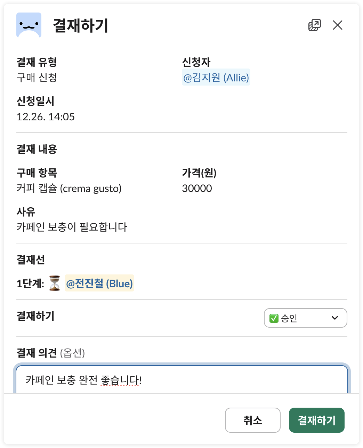The height and width of the screenshot is (448, 363).
Task: Select the external link icon in the header
Action: pos(314,25)
